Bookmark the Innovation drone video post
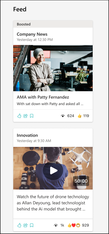The image size is (109, 234). 32,225
